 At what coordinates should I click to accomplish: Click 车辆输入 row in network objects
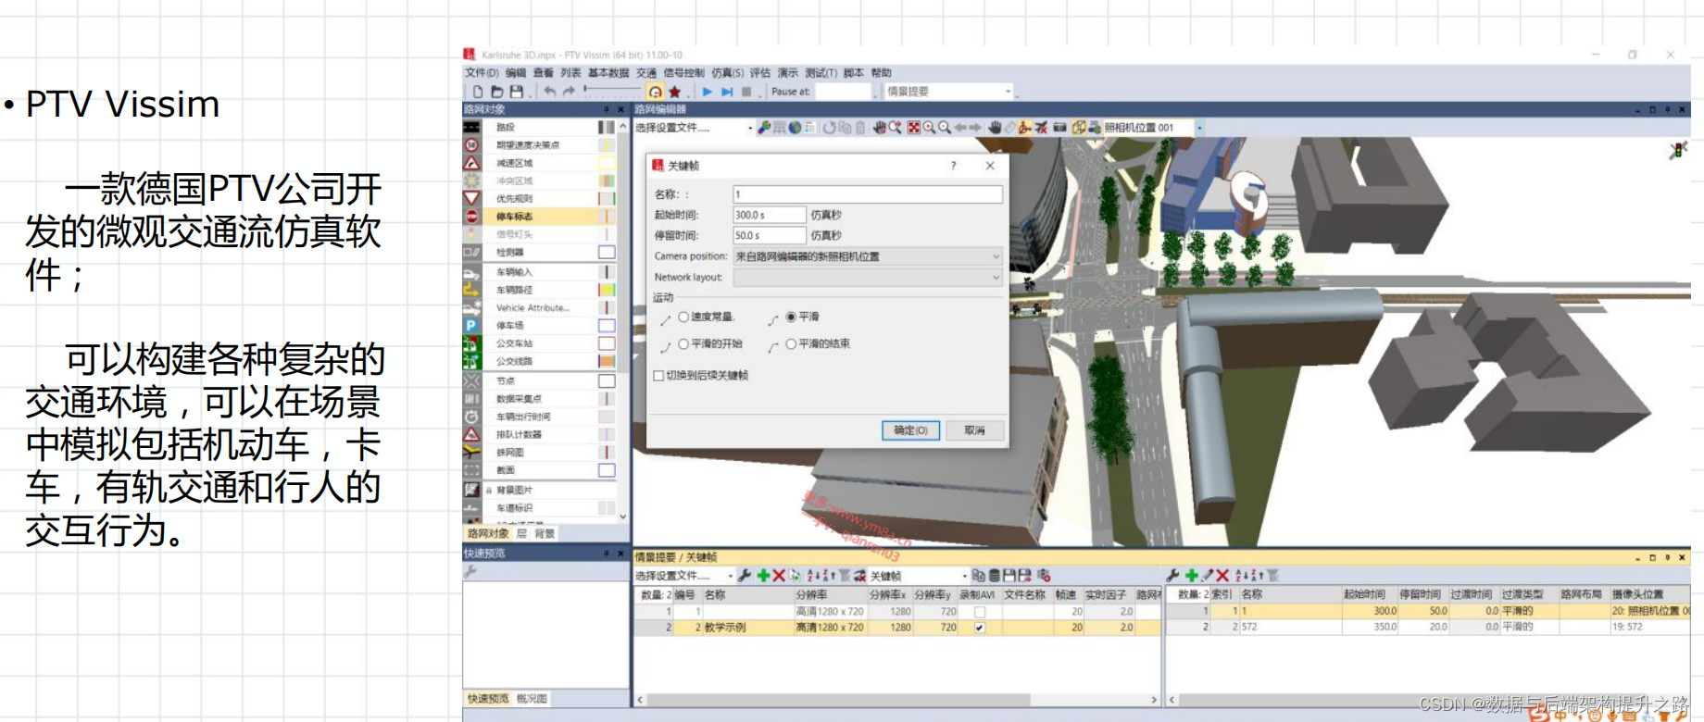pos(540,271)
